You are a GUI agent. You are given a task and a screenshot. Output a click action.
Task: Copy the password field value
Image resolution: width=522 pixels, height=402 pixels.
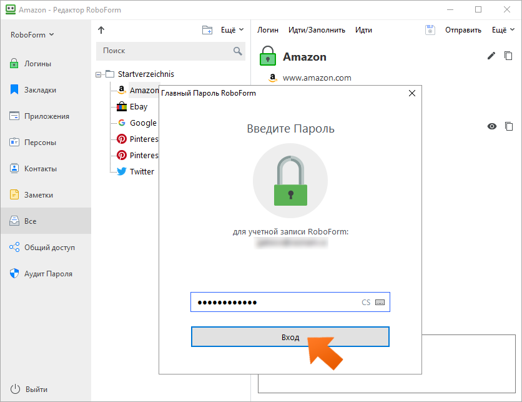click(509, 126)
